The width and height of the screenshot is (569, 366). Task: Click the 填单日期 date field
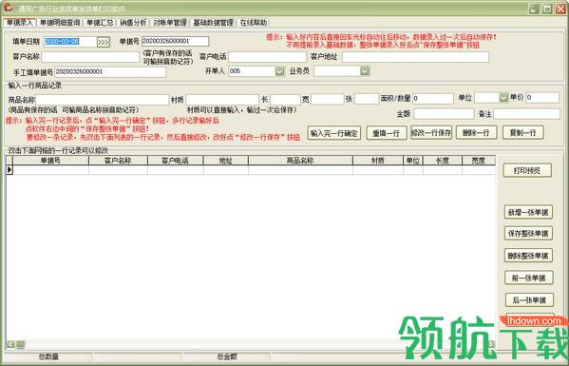click(70, 42)
